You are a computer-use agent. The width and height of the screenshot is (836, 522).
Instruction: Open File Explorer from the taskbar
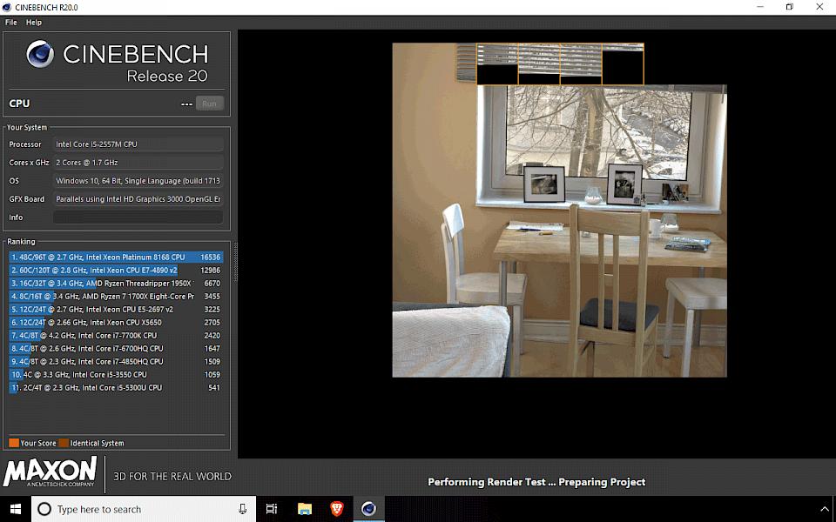click(x=305, y=509)
